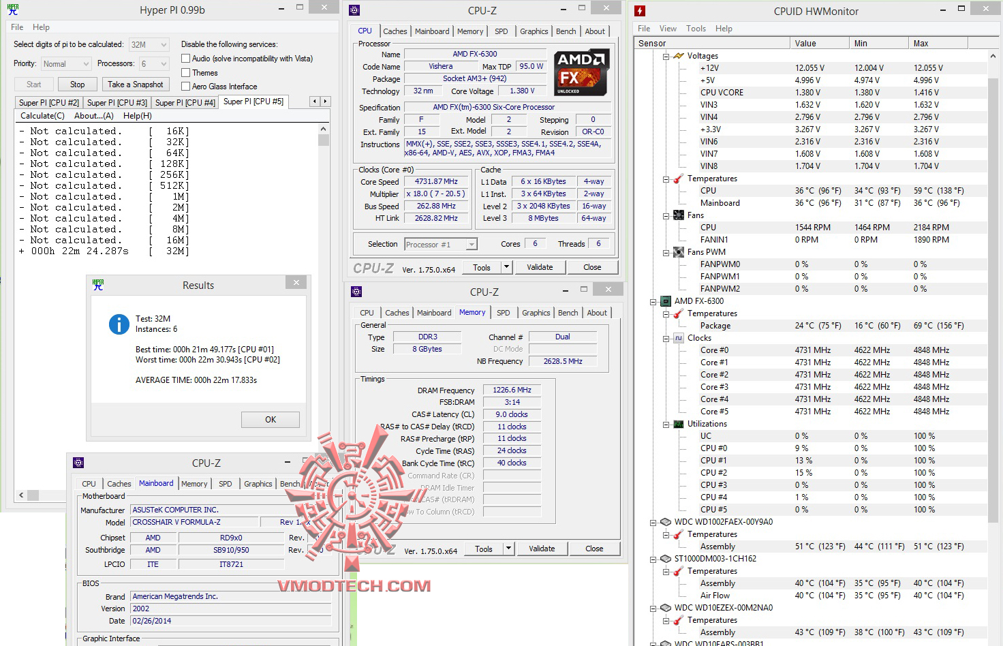The height and width of the screenshot is (646, 1003).
Task: Click the AMD FX-6300 chip icon in HWMonitor
Action: tap(666, 301)
